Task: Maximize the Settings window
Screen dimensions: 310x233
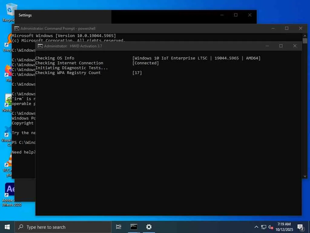Action: [236, 15]
